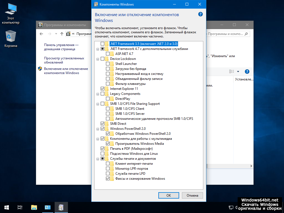This screenshot has width=284, height=213.
Task: Enable the .NET Framework 3.5 checkbox
Action: click(103, 44)
